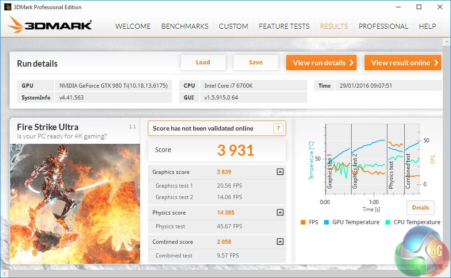
Task: Go to the Welcome tab
Action: 133,26
